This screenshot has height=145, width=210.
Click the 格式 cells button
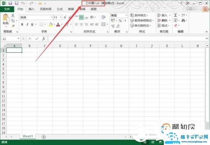164,26
